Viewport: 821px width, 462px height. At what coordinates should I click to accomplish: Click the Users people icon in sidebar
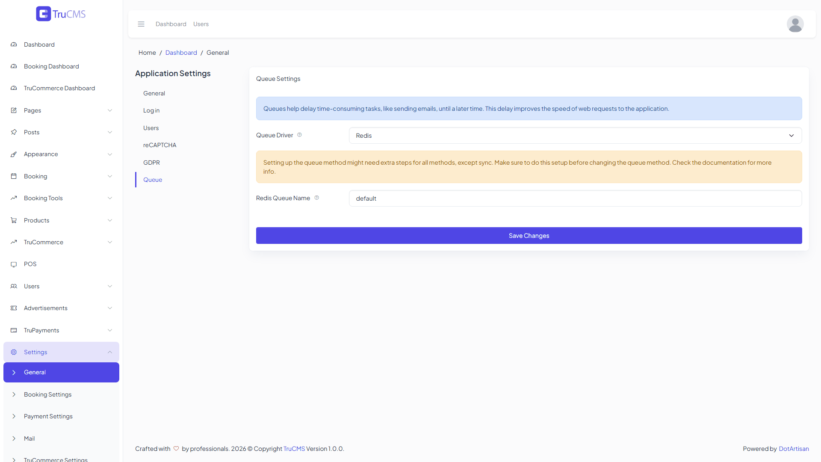coord(14,286)
